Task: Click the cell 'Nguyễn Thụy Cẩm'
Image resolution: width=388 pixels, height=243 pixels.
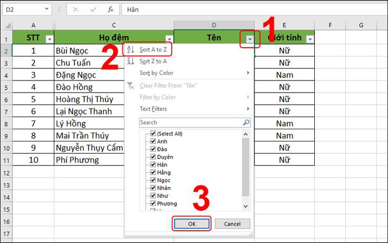Action: pos(89,148)
